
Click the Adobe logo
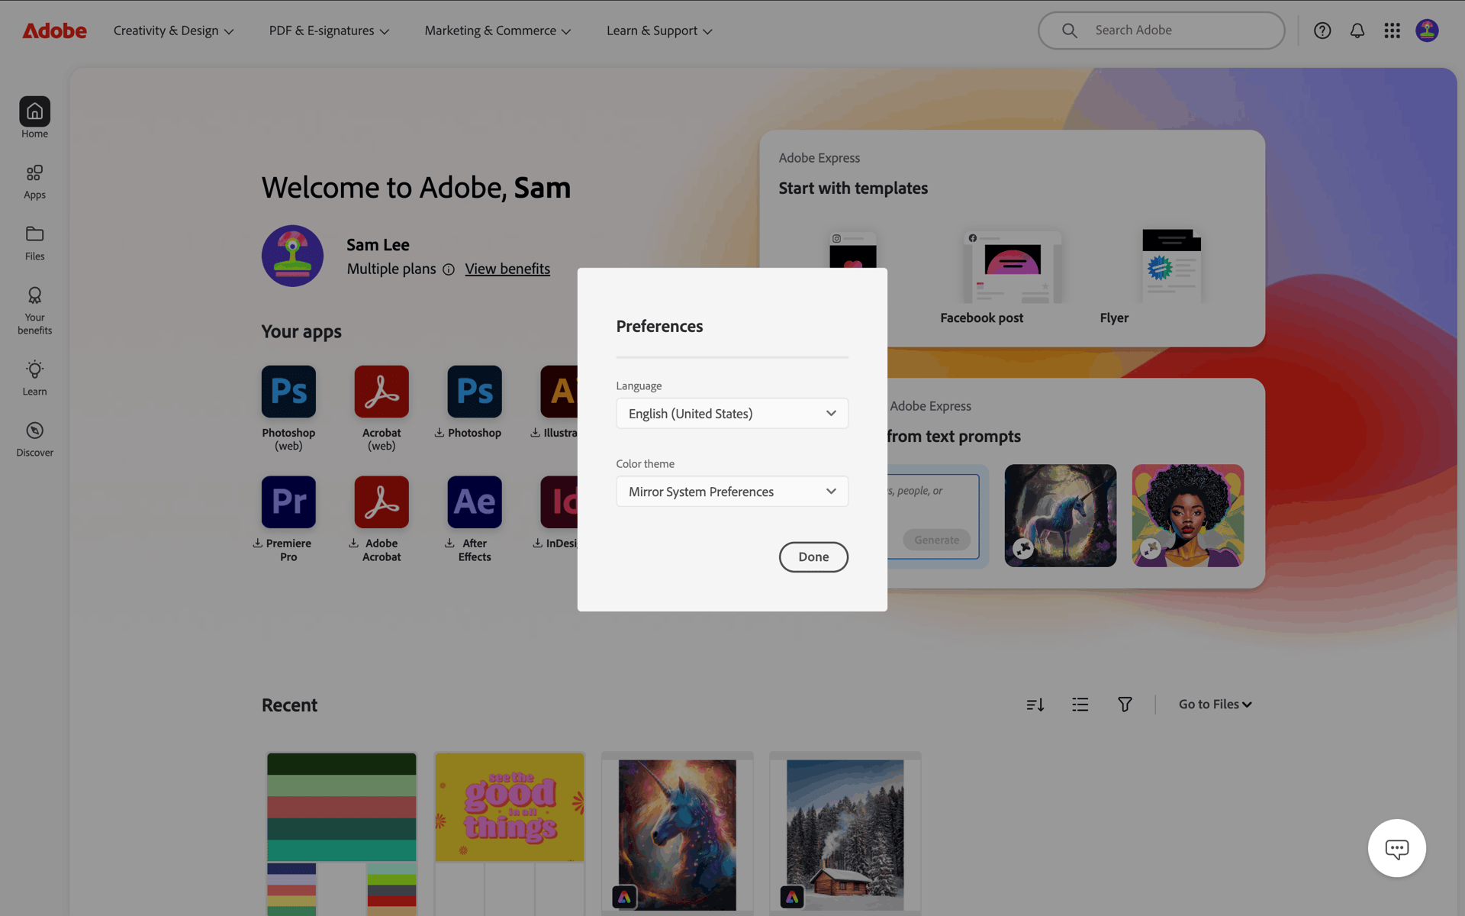[54, 31]
